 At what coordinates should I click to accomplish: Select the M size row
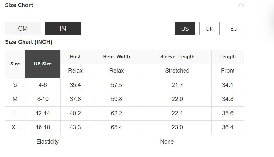[15, 99]
